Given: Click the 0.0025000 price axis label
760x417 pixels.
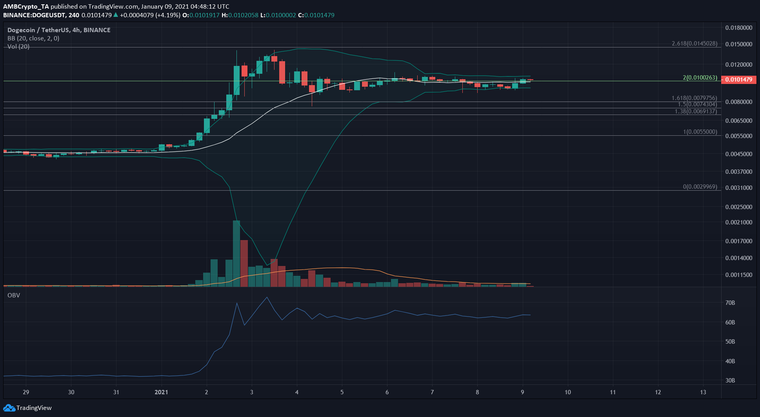Looking at the screenshot, I should pyautogui.click(x=739, y=207).
